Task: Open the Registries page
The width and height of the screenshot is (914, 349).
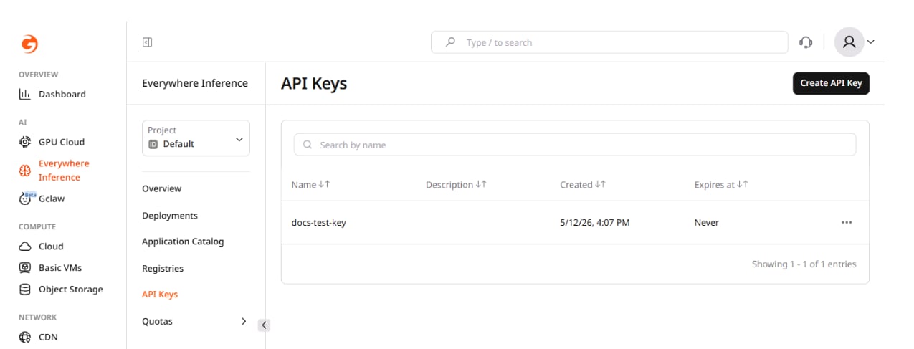Action: click(x=163, y=268)
